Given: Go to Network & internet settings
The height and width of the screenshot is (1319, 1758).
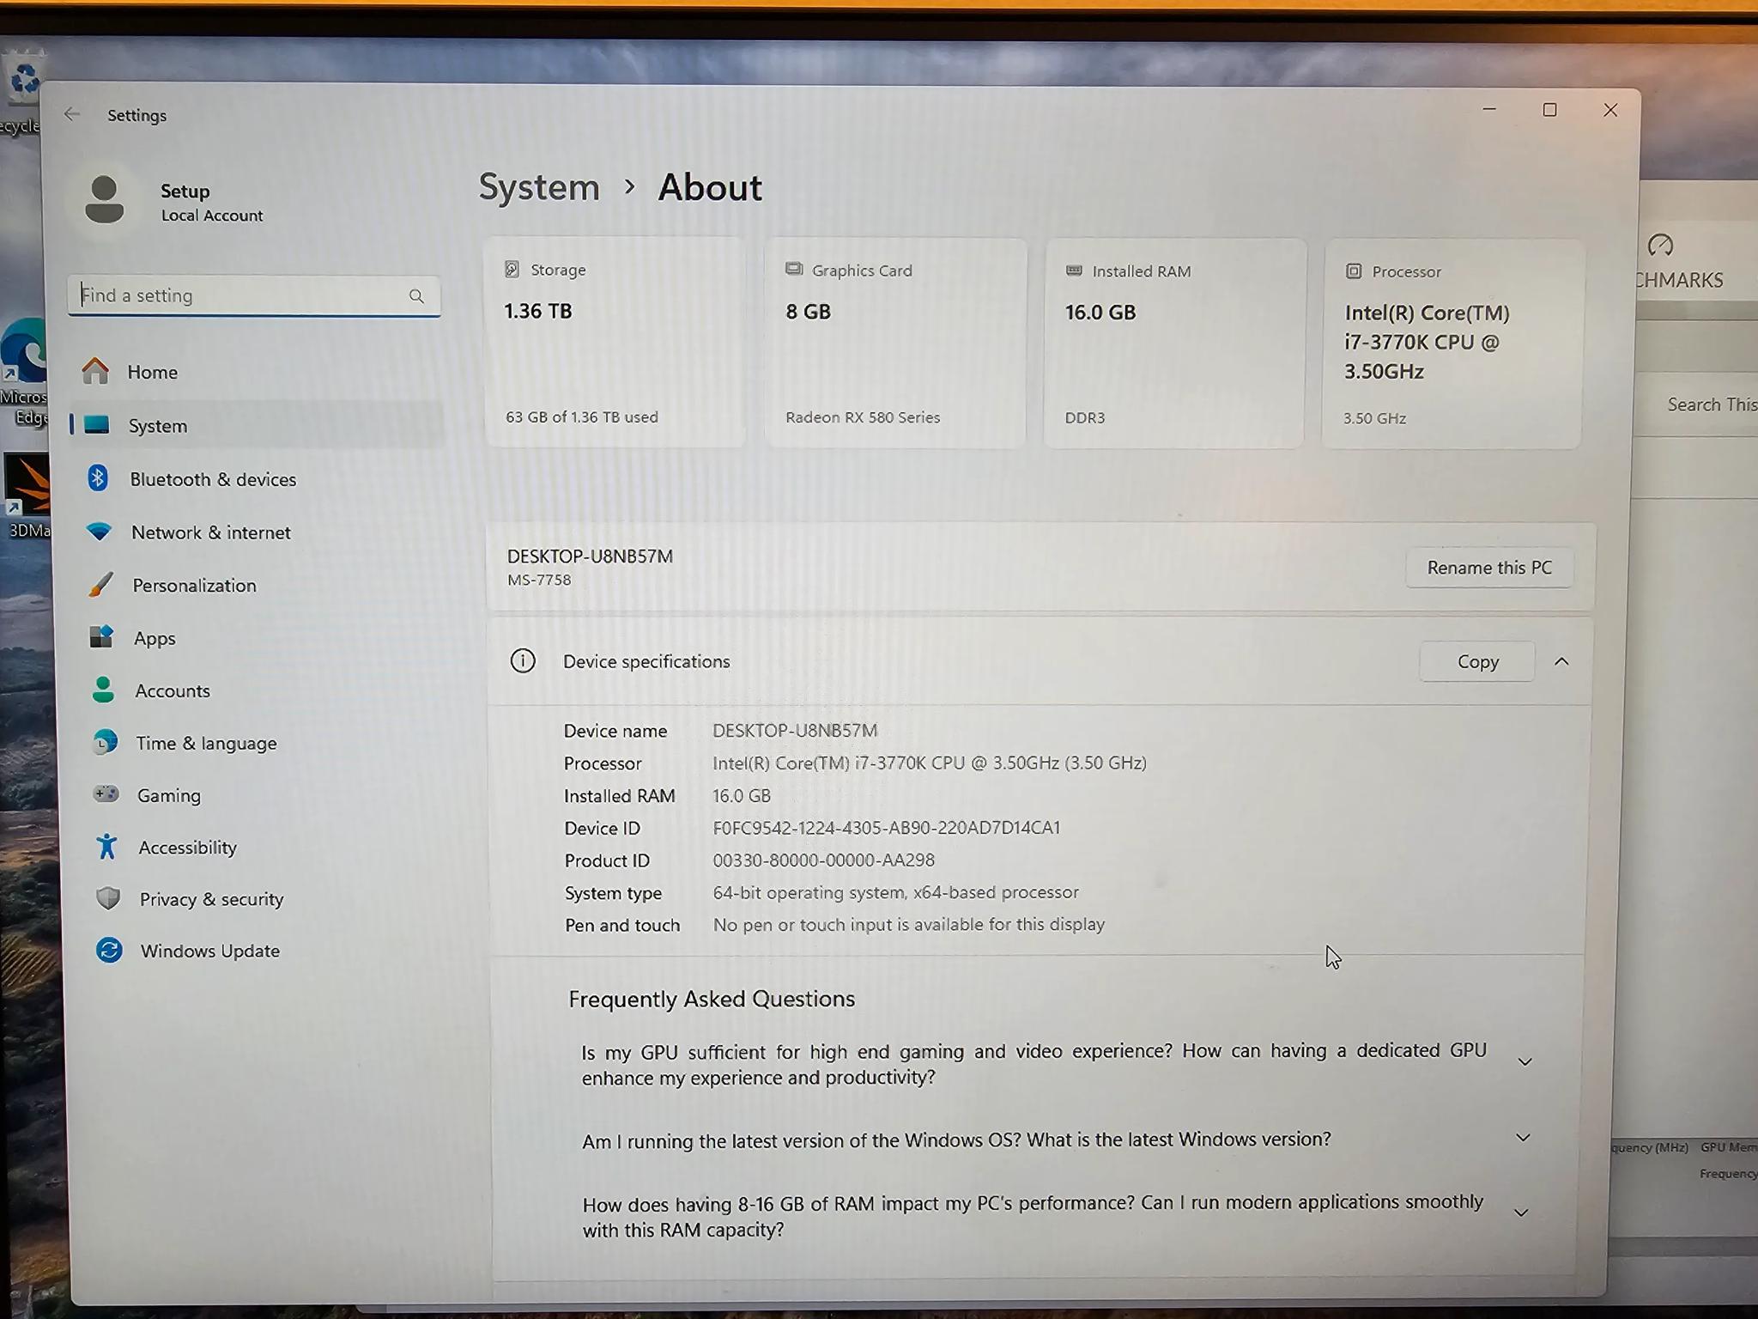Looking at the screenshot, I should click(259, 532).
